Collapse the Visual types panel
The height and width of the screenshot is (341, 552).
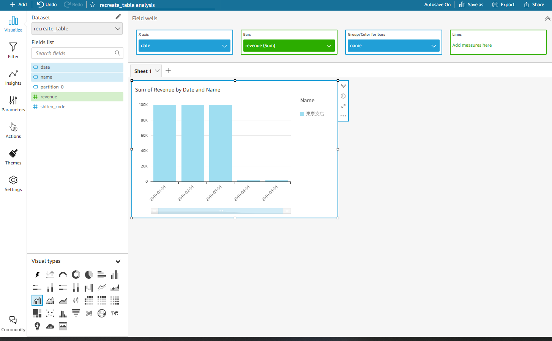pos(118,261)
